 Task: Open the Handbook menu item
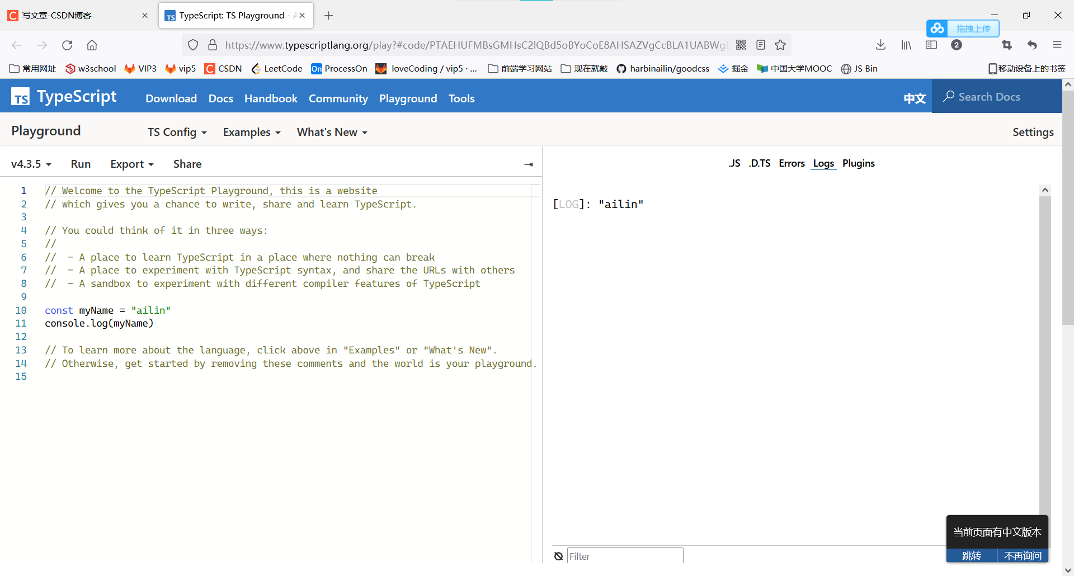point(271,98)
